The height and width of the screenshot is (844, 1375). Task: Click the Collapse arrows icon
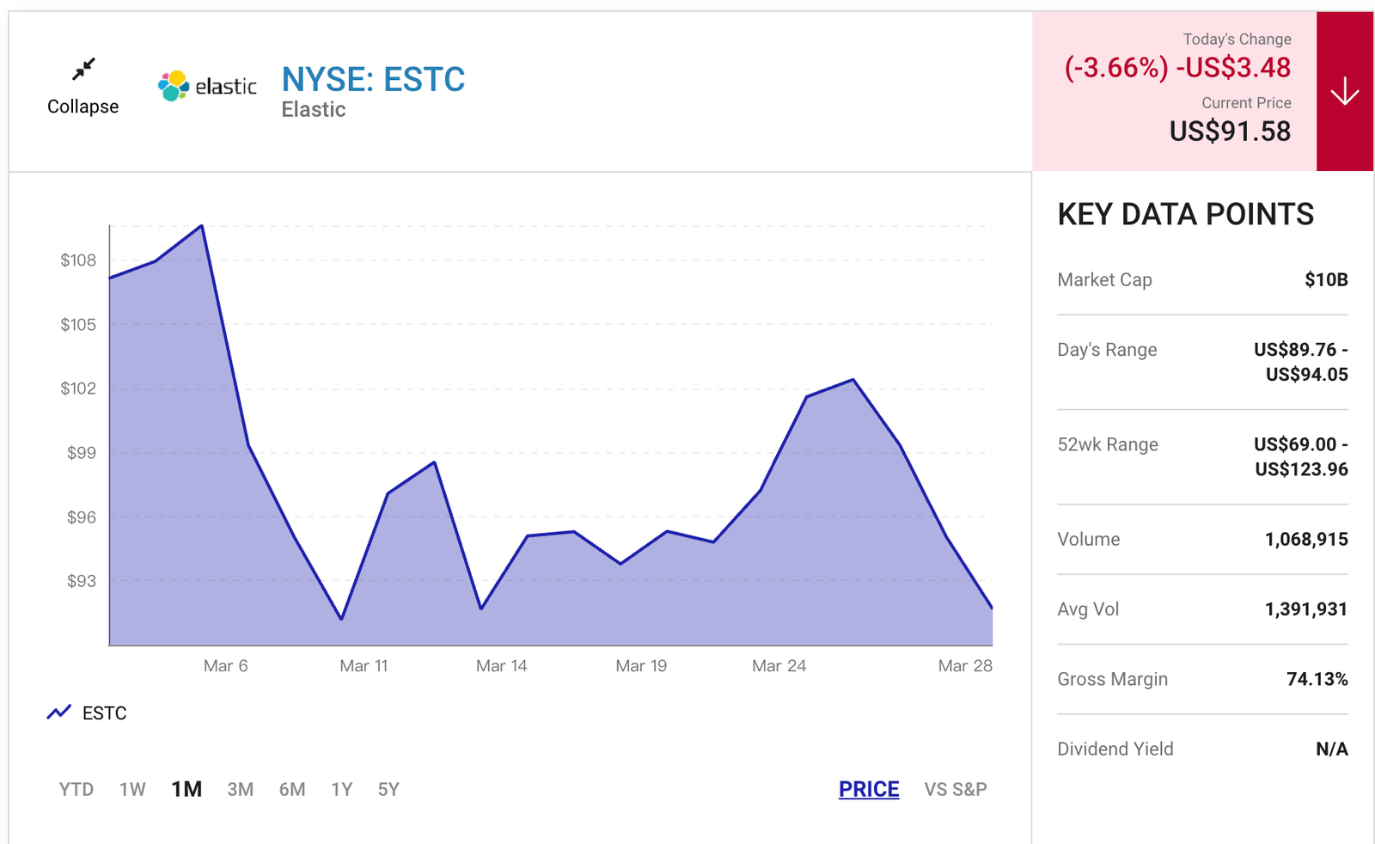tap(83, 69)
